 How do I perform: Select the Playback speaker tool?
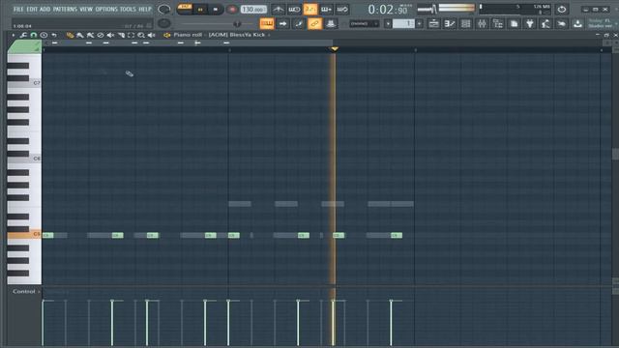152,35
